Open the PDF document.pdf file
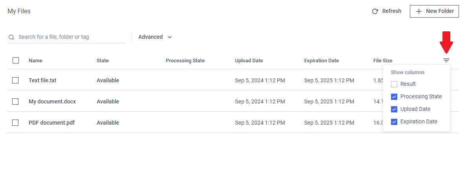The height and width of the screenshot is (172, 468). [x=51, y=123]
